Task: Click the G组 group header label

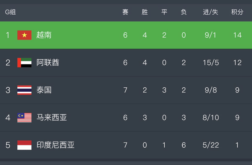Action: click(10, 12)
